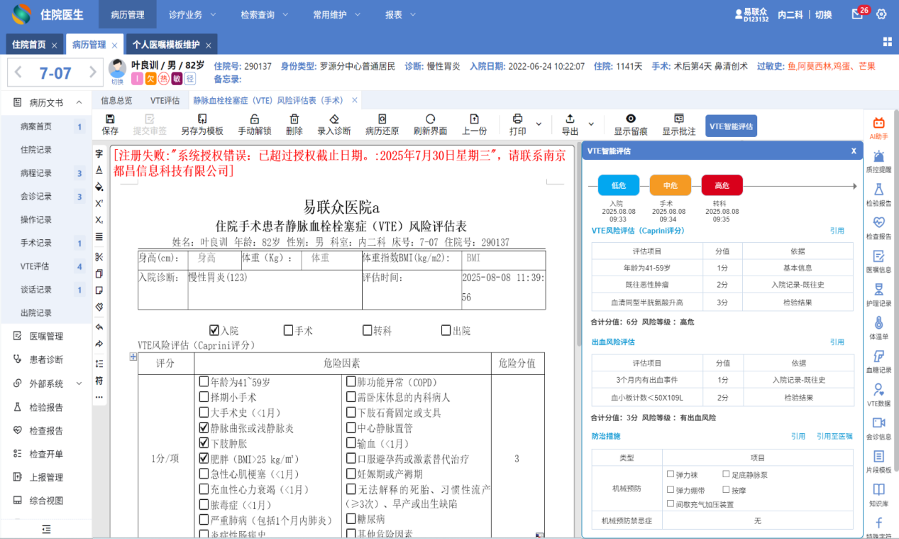Uncheck the 下肢肿胀 risk factor checkbox
The width and height of the screenshot is (899, 539).
(204, 444)
